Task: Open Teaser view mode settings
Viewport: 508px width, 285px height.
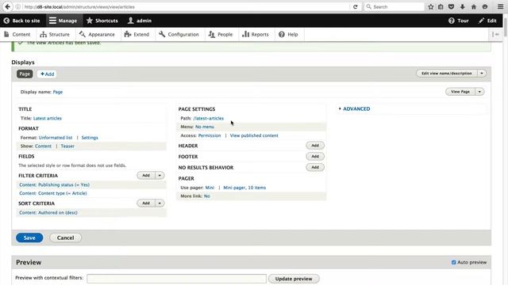Action: 67,146
